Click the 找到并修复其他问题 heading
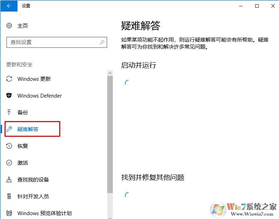 click(153, 177)
